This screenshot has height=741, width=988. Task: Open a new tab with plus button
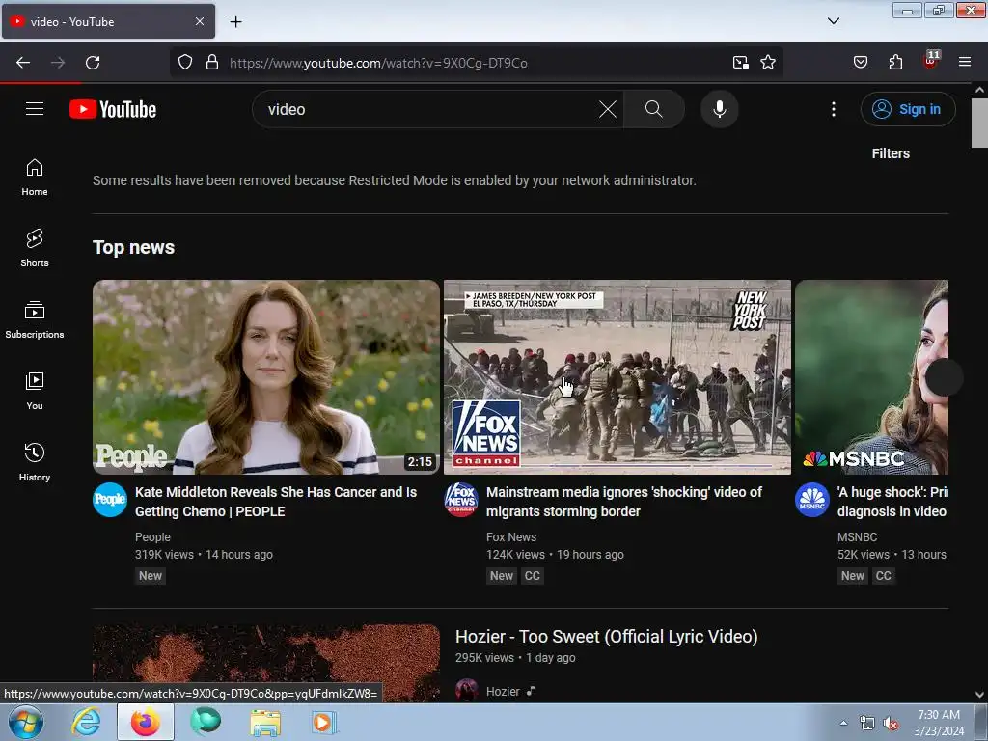pyautogui.click(x=235, y=22)
